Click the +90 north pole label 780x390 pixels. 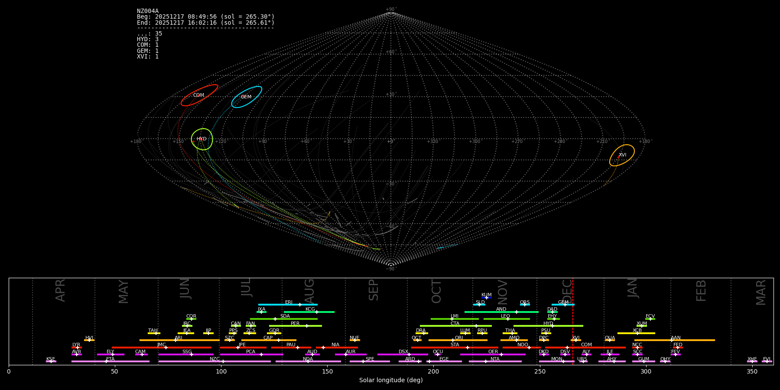pyautogui.click(x=390, y=10)
